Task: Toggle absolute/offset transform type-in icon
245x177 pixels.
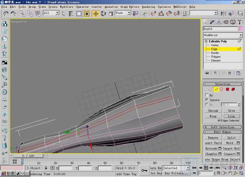Action: pos(52,168)
